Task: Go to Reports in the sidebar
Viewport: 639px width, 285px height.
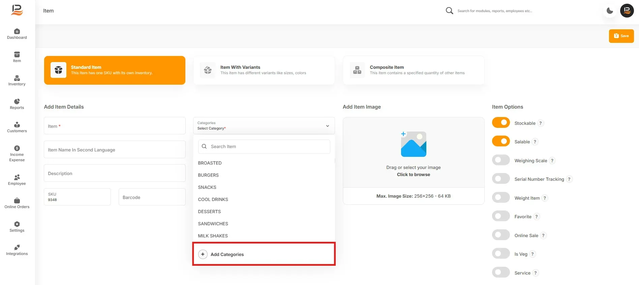Action: click(x=17, y=104)
